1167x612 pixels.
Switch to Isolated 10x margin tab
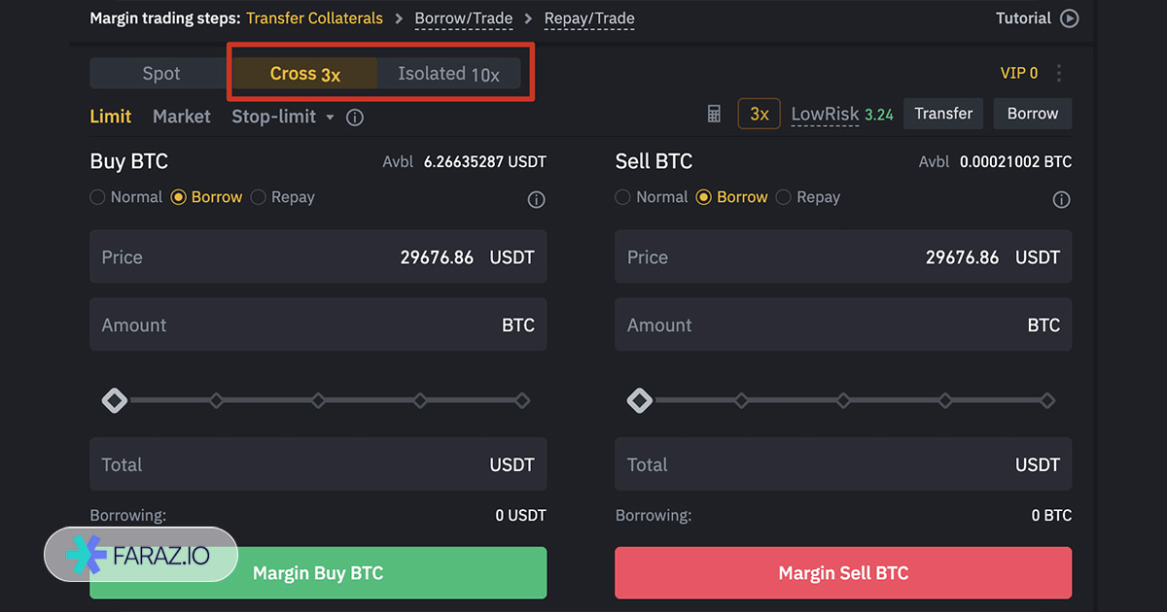[x=448, y=74]
